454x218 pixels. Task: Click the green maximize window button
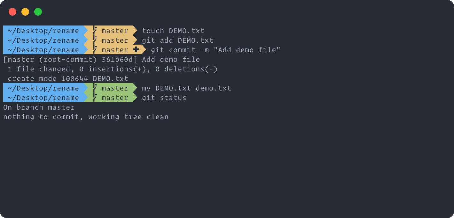tap(38, 12)
